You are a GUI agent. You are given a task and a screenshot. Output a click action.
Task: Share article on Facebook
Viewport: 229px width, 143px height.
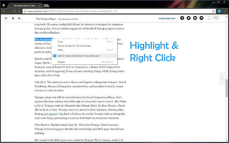coord(182,18)
